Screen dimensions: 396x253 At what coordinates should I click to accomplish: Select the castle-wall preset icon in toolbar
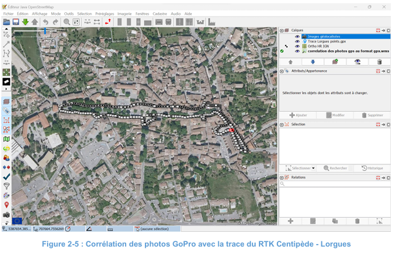(x=200, y=22)
